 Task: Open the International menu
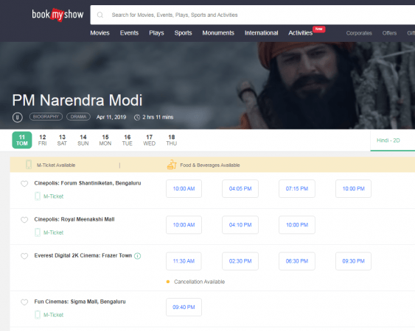(261, 33)
